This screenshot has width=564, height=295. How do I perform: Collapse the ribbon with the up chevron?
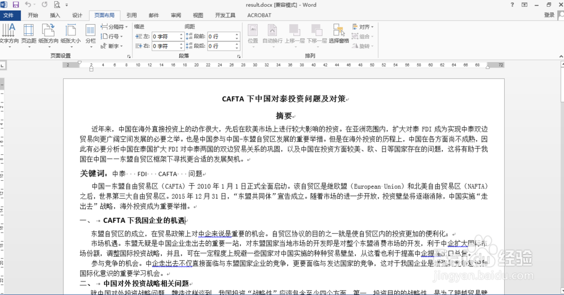pyautogui.click(x=561, y=56)
